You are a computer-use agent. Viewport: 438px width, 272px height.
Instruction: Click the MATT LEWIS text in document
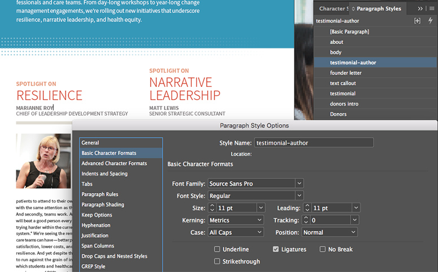pyautogui.click(x=164, y=108)
